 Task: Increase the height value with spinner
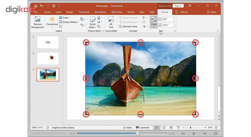[x=174, y=18]
